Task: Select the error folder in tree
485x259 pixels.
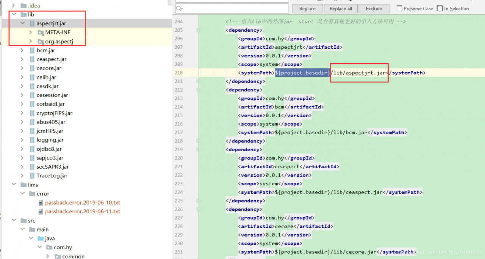Action: [43, 194]
